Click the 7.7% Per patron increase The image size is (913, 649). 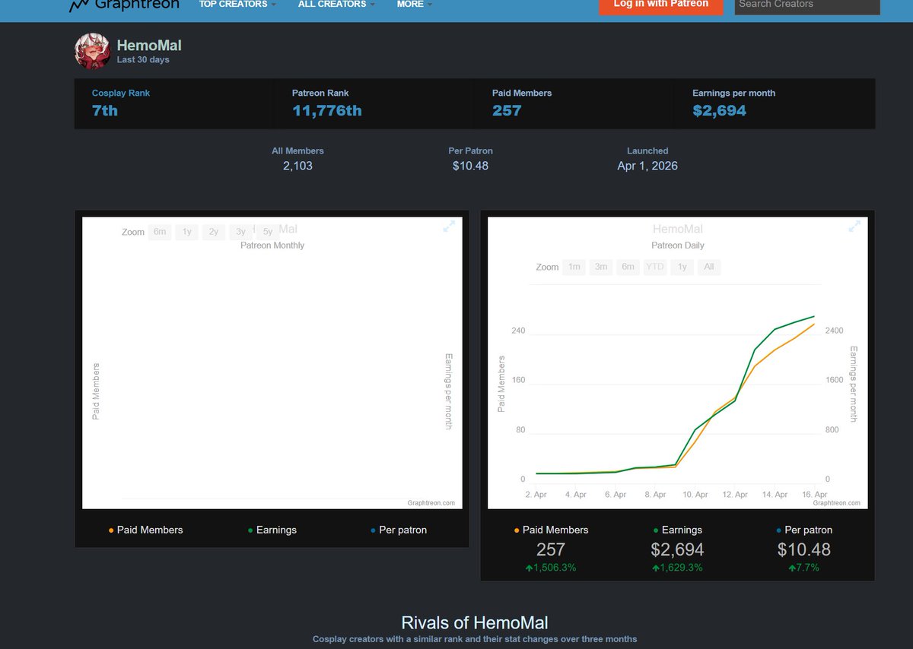click(804, 568)
